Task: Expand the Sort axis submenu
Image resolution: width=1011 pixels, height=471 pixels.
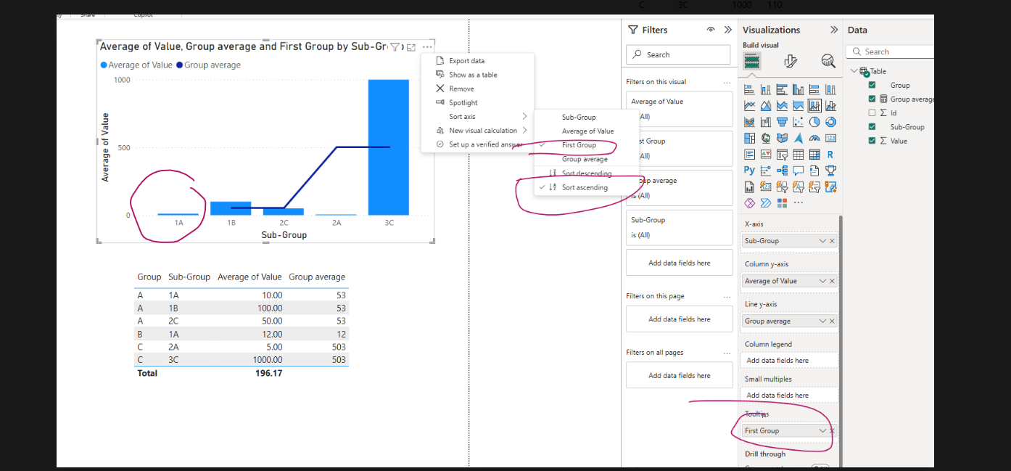Action: [477, 117]
